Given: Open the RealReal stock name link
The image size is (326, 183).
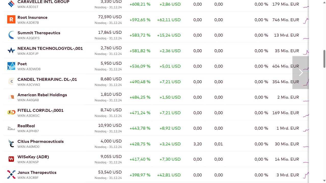Looking at the screenshot, I should 26,126.
